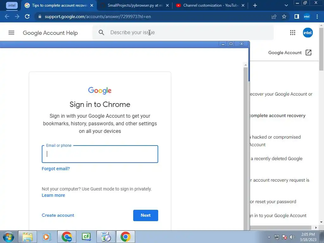This screenshot has height=243, width=324.
Task: Click the Intel account avatar on help page
Action: (308, 33)
